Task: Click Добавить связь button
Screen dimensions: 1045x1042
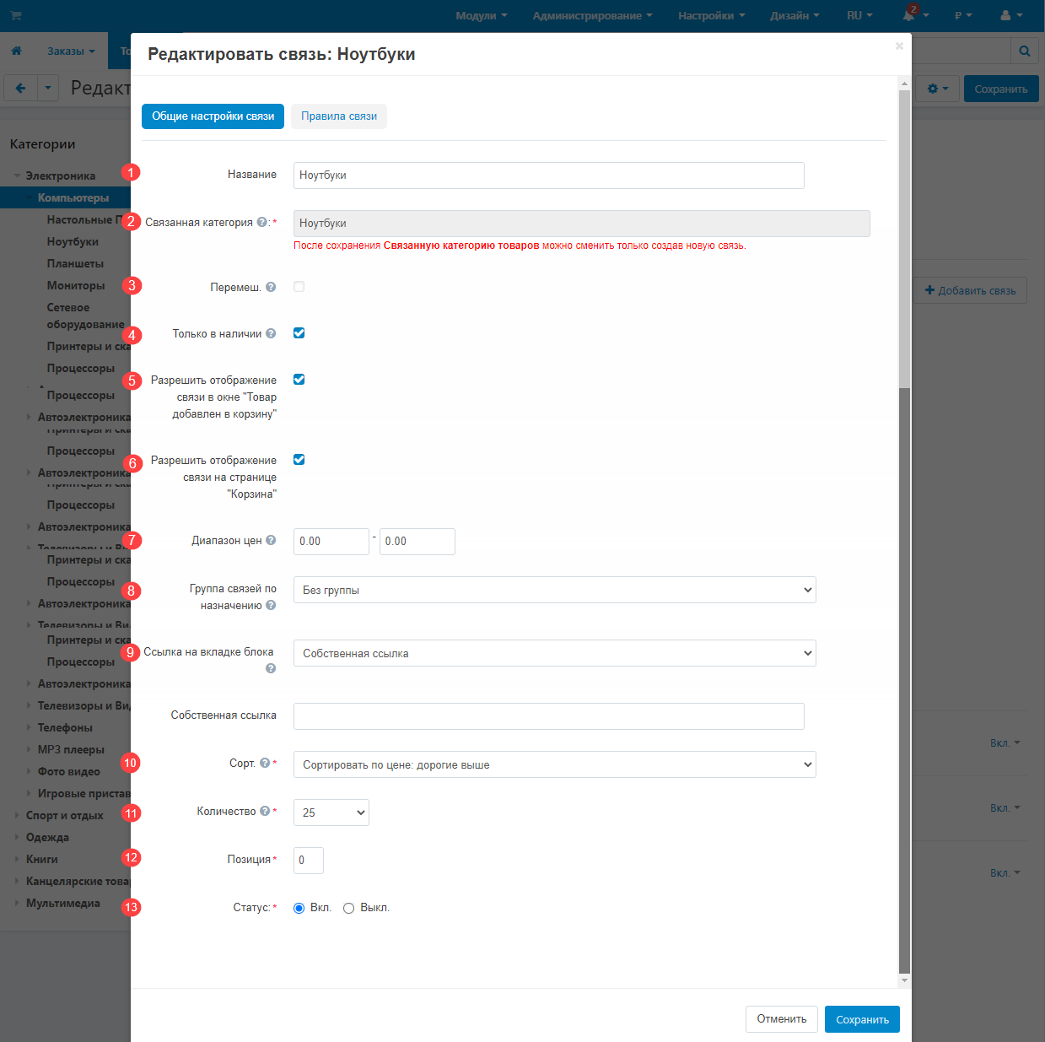Action: [970, 290]
